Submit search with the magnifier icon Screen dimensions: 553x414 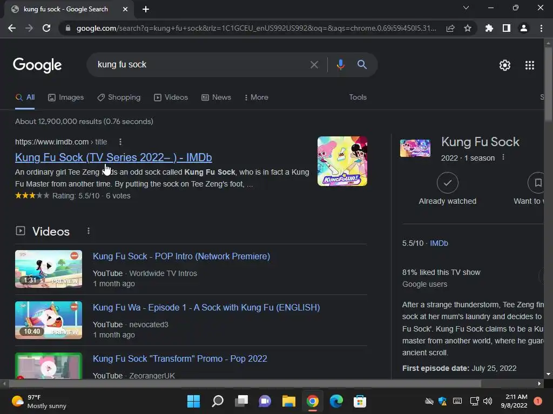pyautogui.click(x=362, y=65)
